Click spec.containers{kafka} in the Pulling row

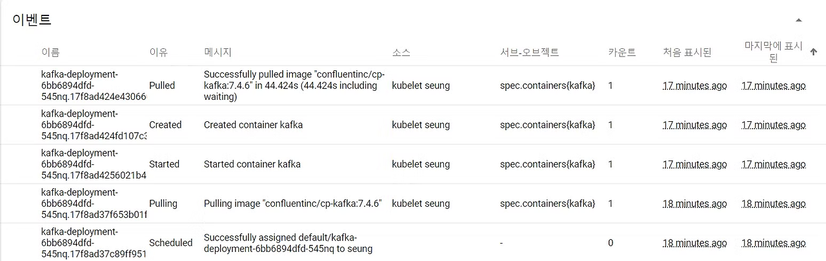coord(547,204)
